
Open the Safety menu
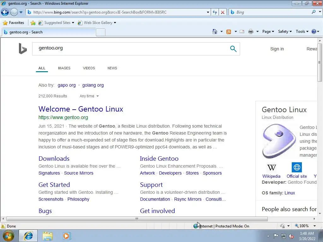pyautogui.click(x=285, y=32)
